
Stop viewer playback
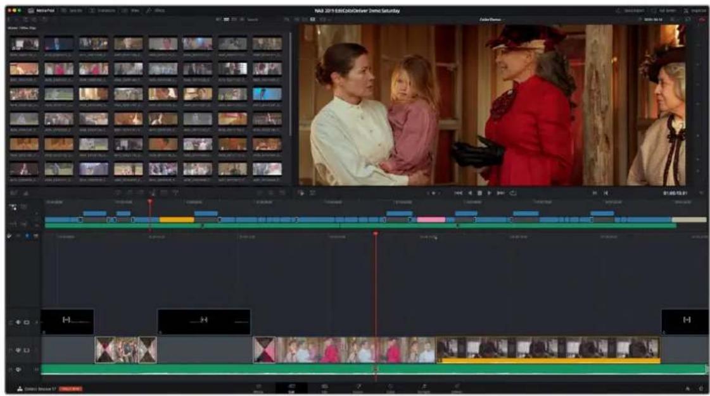tap(479, 193)
